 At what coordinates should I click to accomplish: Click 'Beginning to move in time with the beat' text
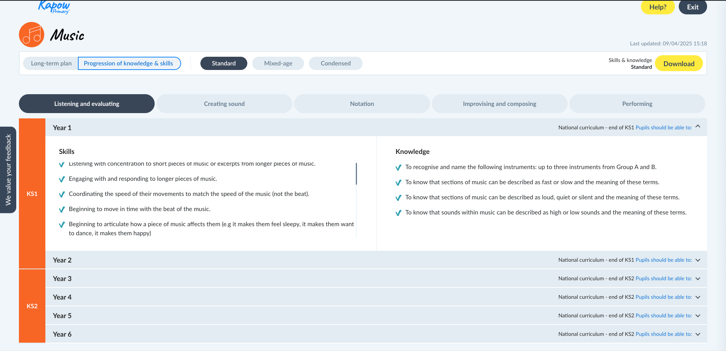[x=140, y=209]
